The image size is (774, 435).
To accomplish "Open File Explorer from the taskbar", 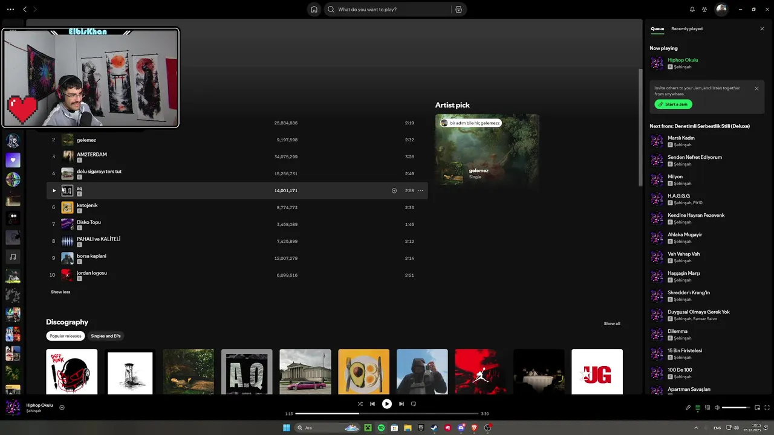I will pos(408,428).
